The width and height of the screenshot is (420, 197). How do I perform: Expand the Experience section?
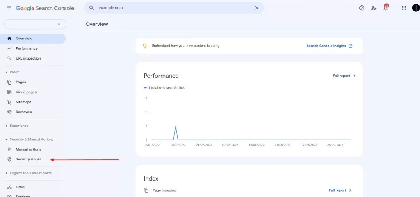[17, 126]
